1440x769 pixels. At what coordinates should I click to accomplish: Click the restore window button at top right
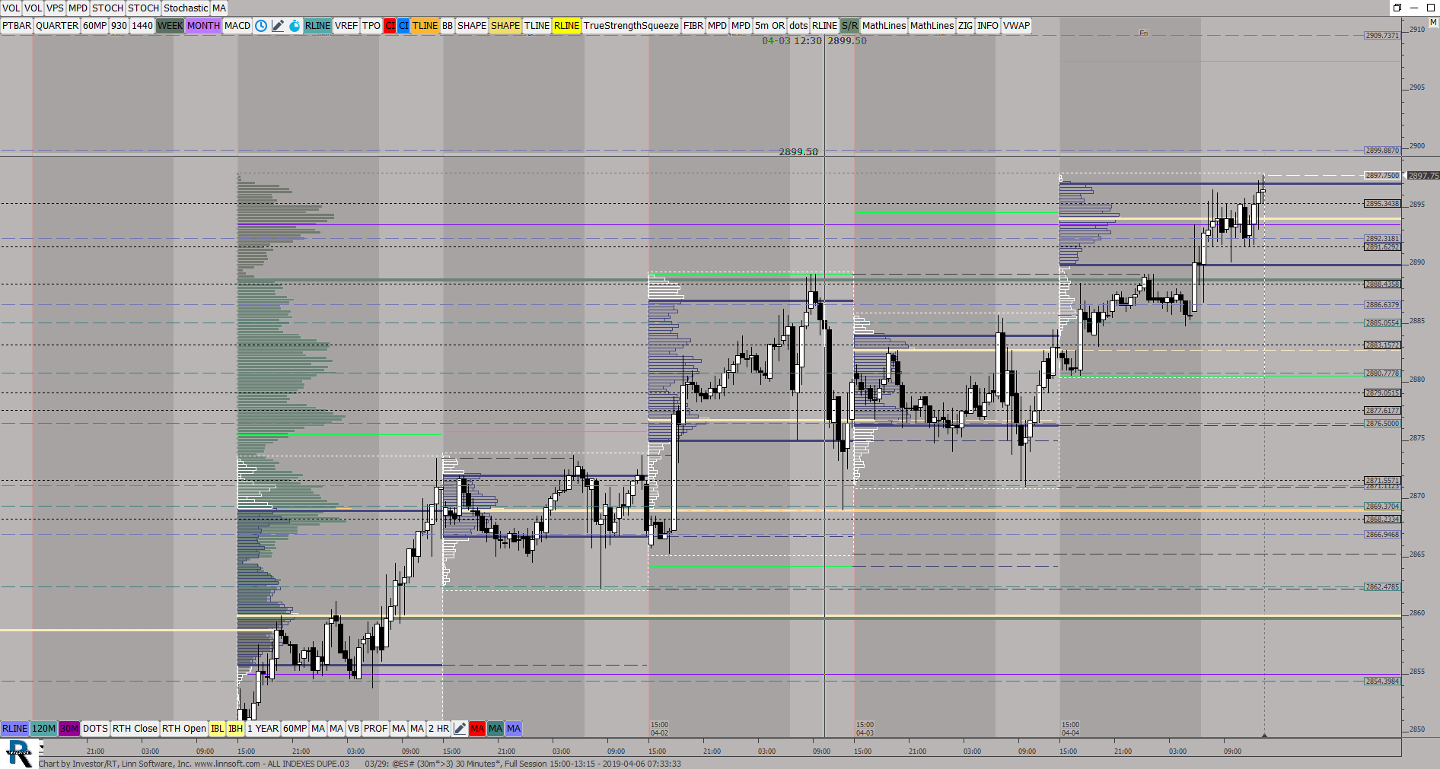[x=1397, y=8]
